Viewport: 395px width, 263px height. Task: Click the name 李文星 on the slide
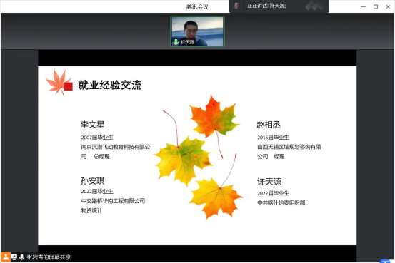pyautogui.click(x=92, y=125)
